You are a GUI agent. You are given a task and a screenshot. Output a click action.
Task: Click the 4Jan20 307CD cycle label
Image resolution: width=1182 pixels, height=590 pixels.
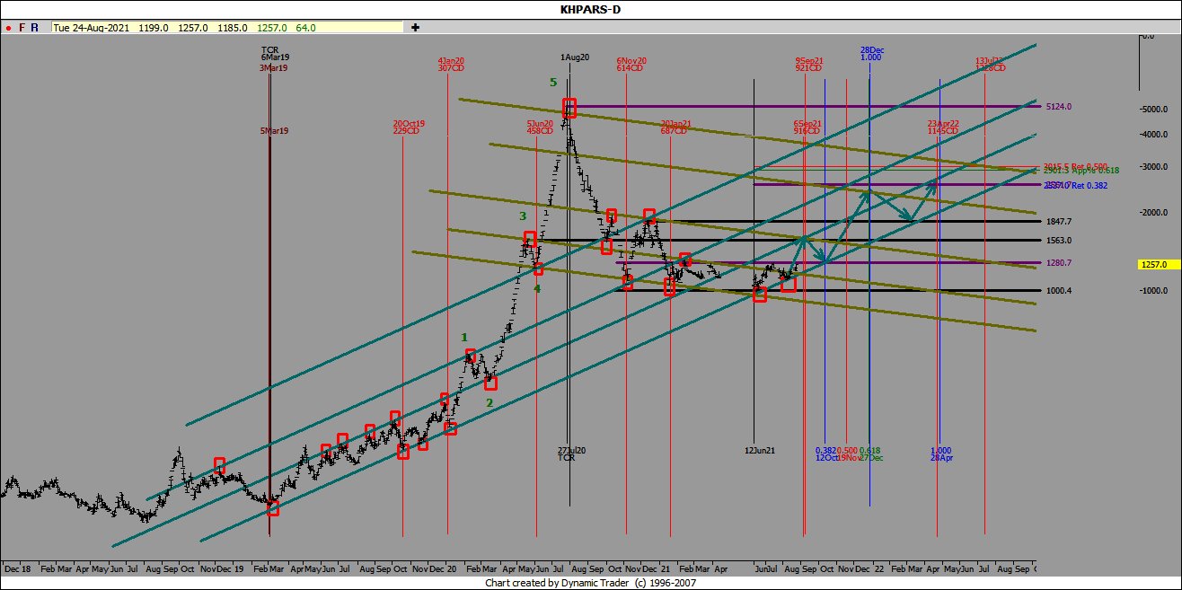click(451, 64)
